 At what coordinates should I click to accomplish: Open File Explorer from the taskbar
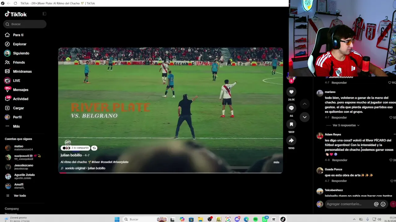click(200, 219)
